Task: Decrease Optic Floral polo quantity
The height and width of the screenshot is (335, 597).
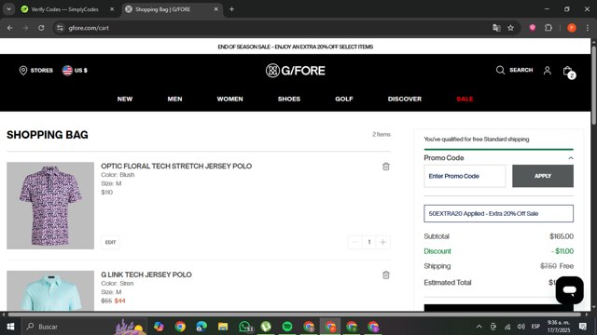Action: click(354, 242)
